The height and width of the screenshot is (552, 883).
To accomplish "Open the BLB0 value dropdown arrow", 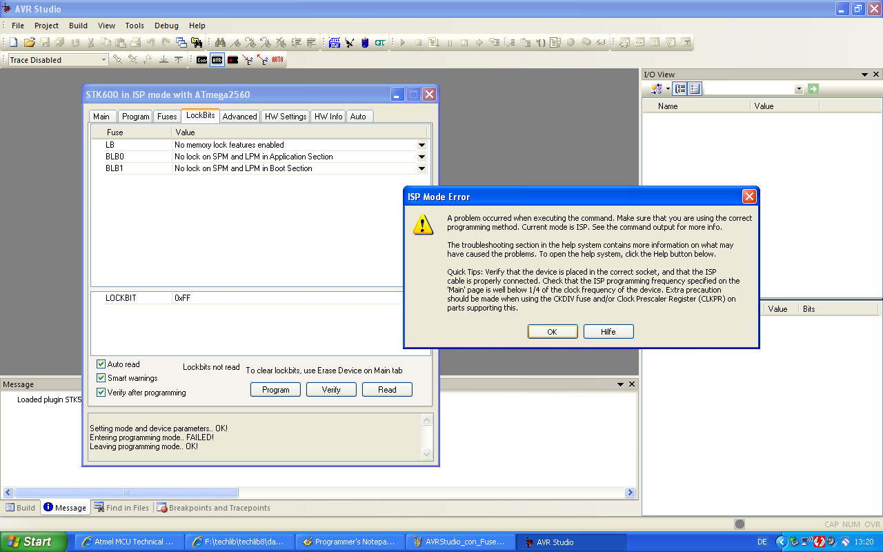I will click(421, 157).
